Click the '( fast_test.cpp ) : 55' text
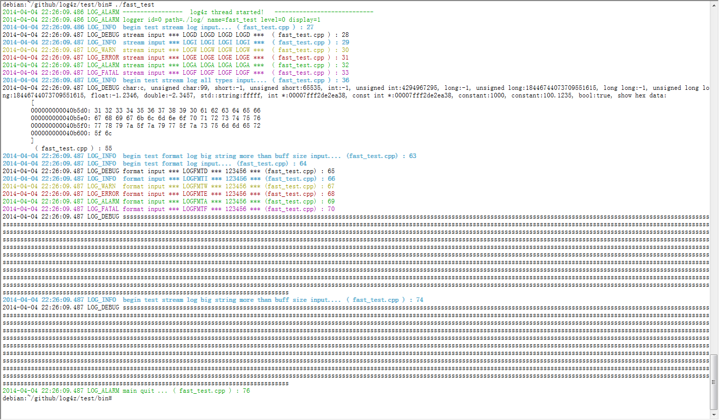Viewport: 719px width, 420px height. click(74, 148)
